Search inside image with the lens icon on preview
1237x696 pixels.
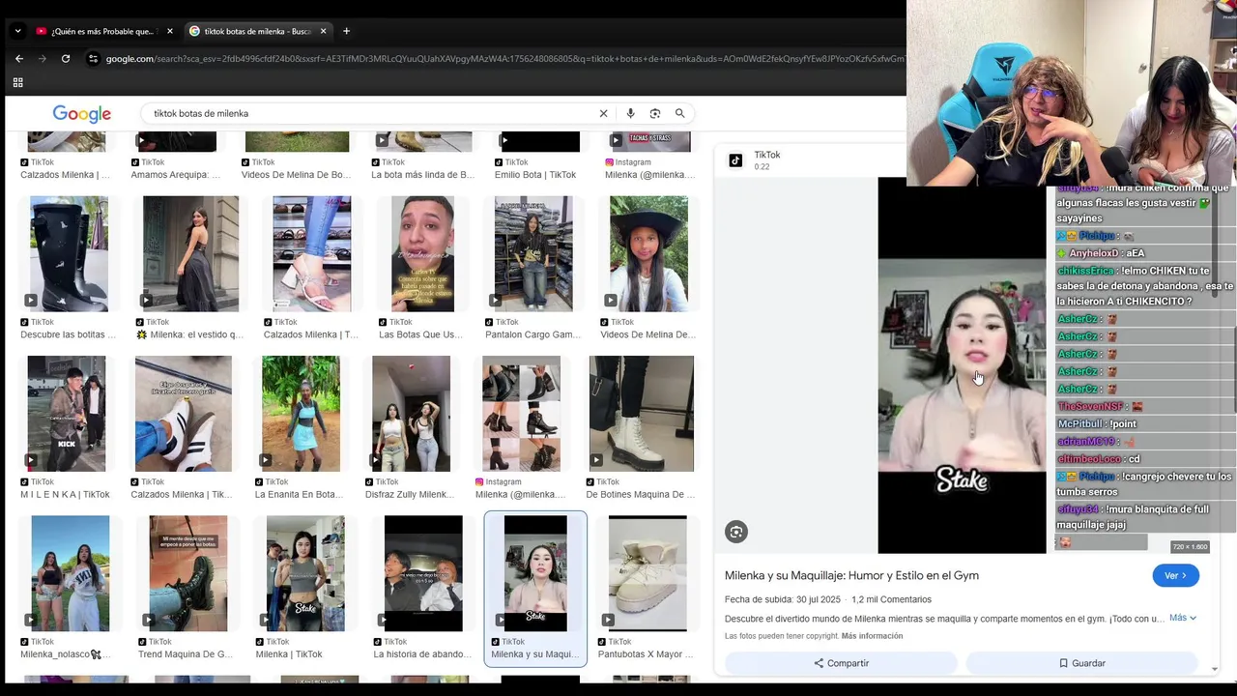[x=736, y=532]
